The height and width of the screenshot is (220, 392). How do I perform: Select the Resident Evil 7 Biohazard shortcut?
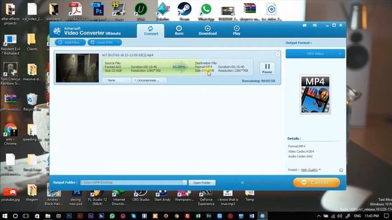coord(10,45)
